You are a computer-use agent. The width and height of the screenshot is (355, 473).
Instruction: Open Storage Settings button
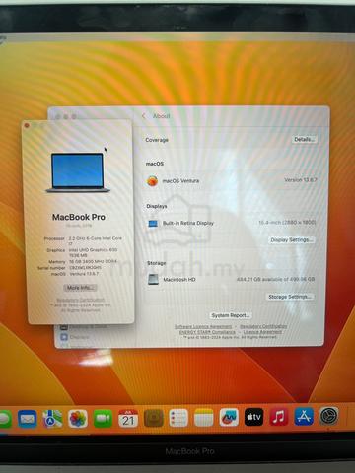click(290, 297)
